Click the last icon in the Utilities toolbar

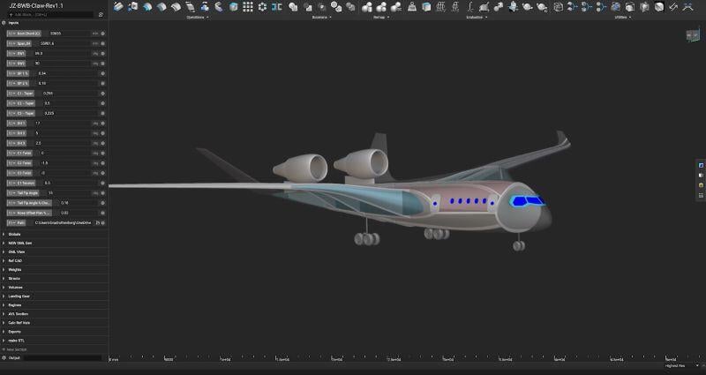coord(687,7)
